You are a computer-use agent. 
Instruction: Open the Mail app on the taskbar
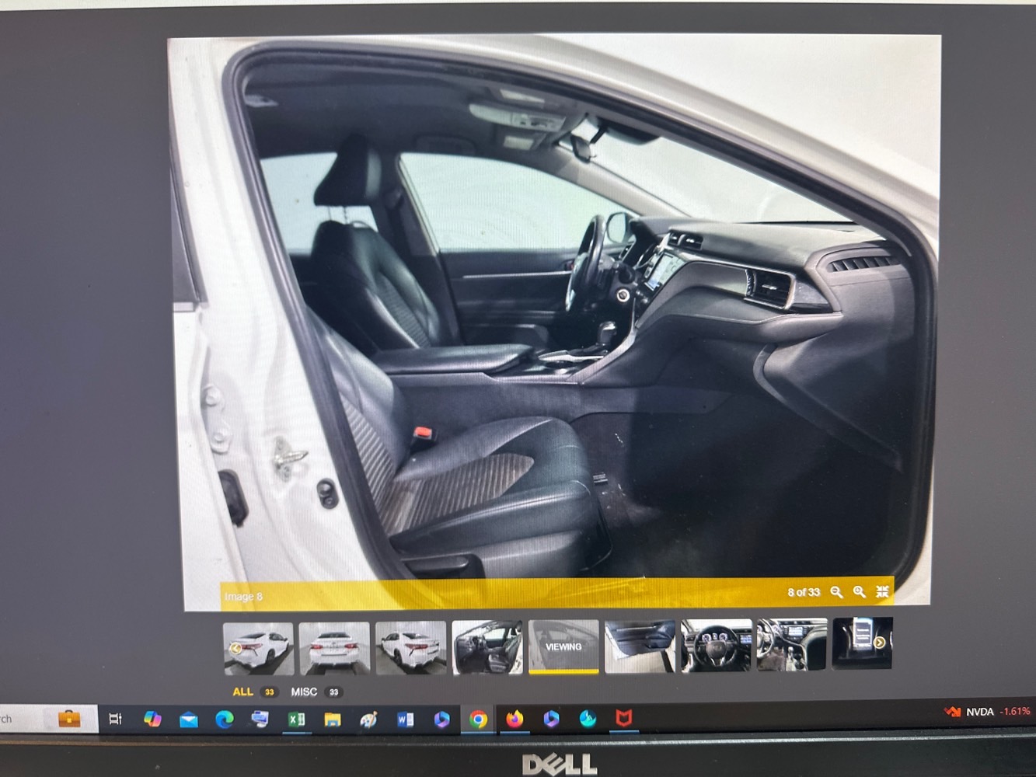point(188,720)
